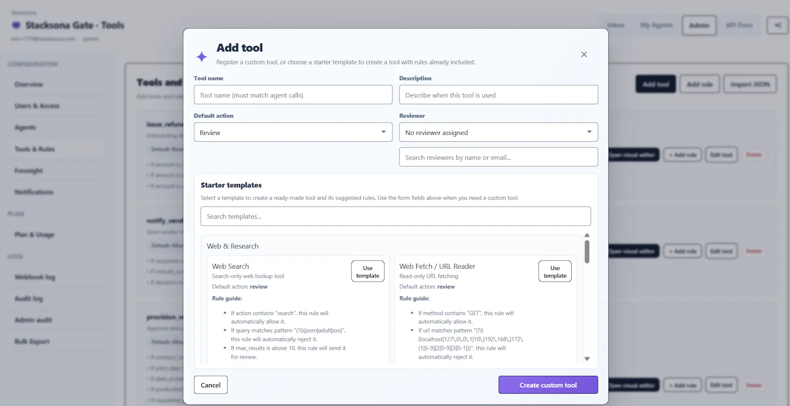Image resolution: width=790 pixels, height=406 pixels.
Task: Click Search reviewers by name field
Action: [498, 157]
